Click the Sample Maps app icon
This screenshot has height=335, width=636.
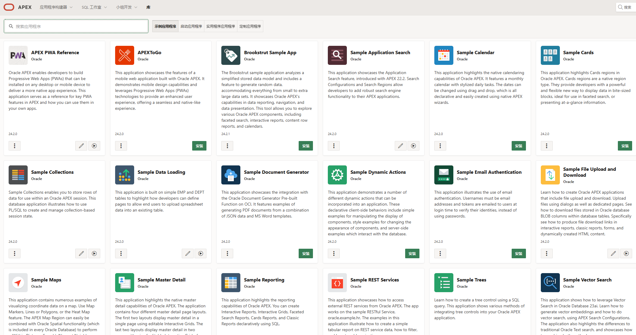[x=18, y=283]
